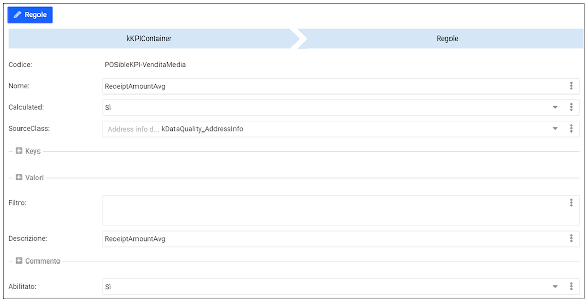Open the Abilitato dropdown arrow
This screenshot has height=301, width=587.
(555, 287)
